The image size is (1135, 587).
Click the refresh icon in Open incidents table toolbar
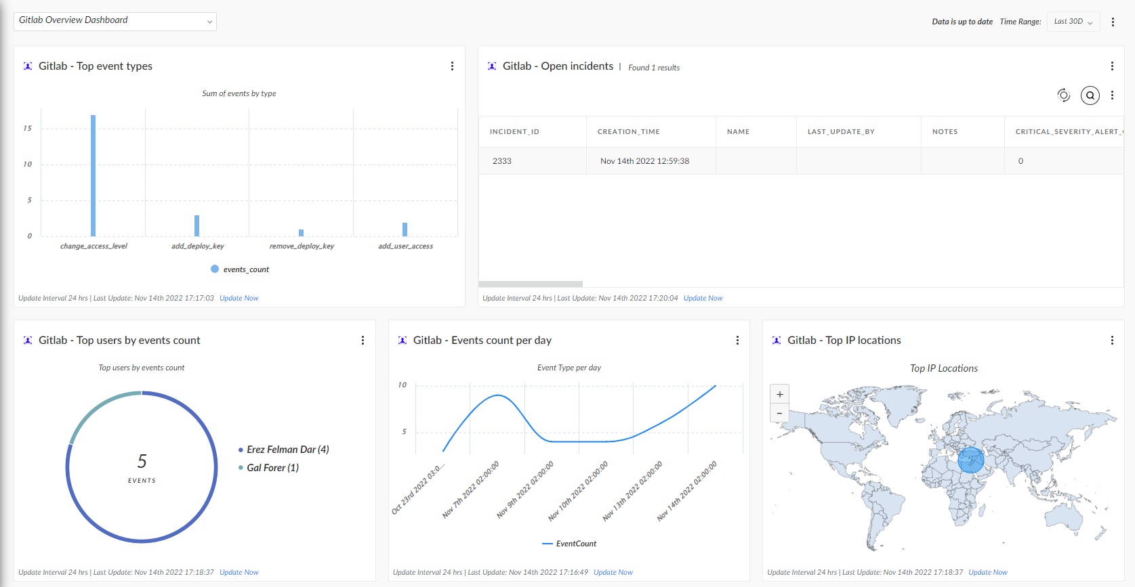point(1064,95)
